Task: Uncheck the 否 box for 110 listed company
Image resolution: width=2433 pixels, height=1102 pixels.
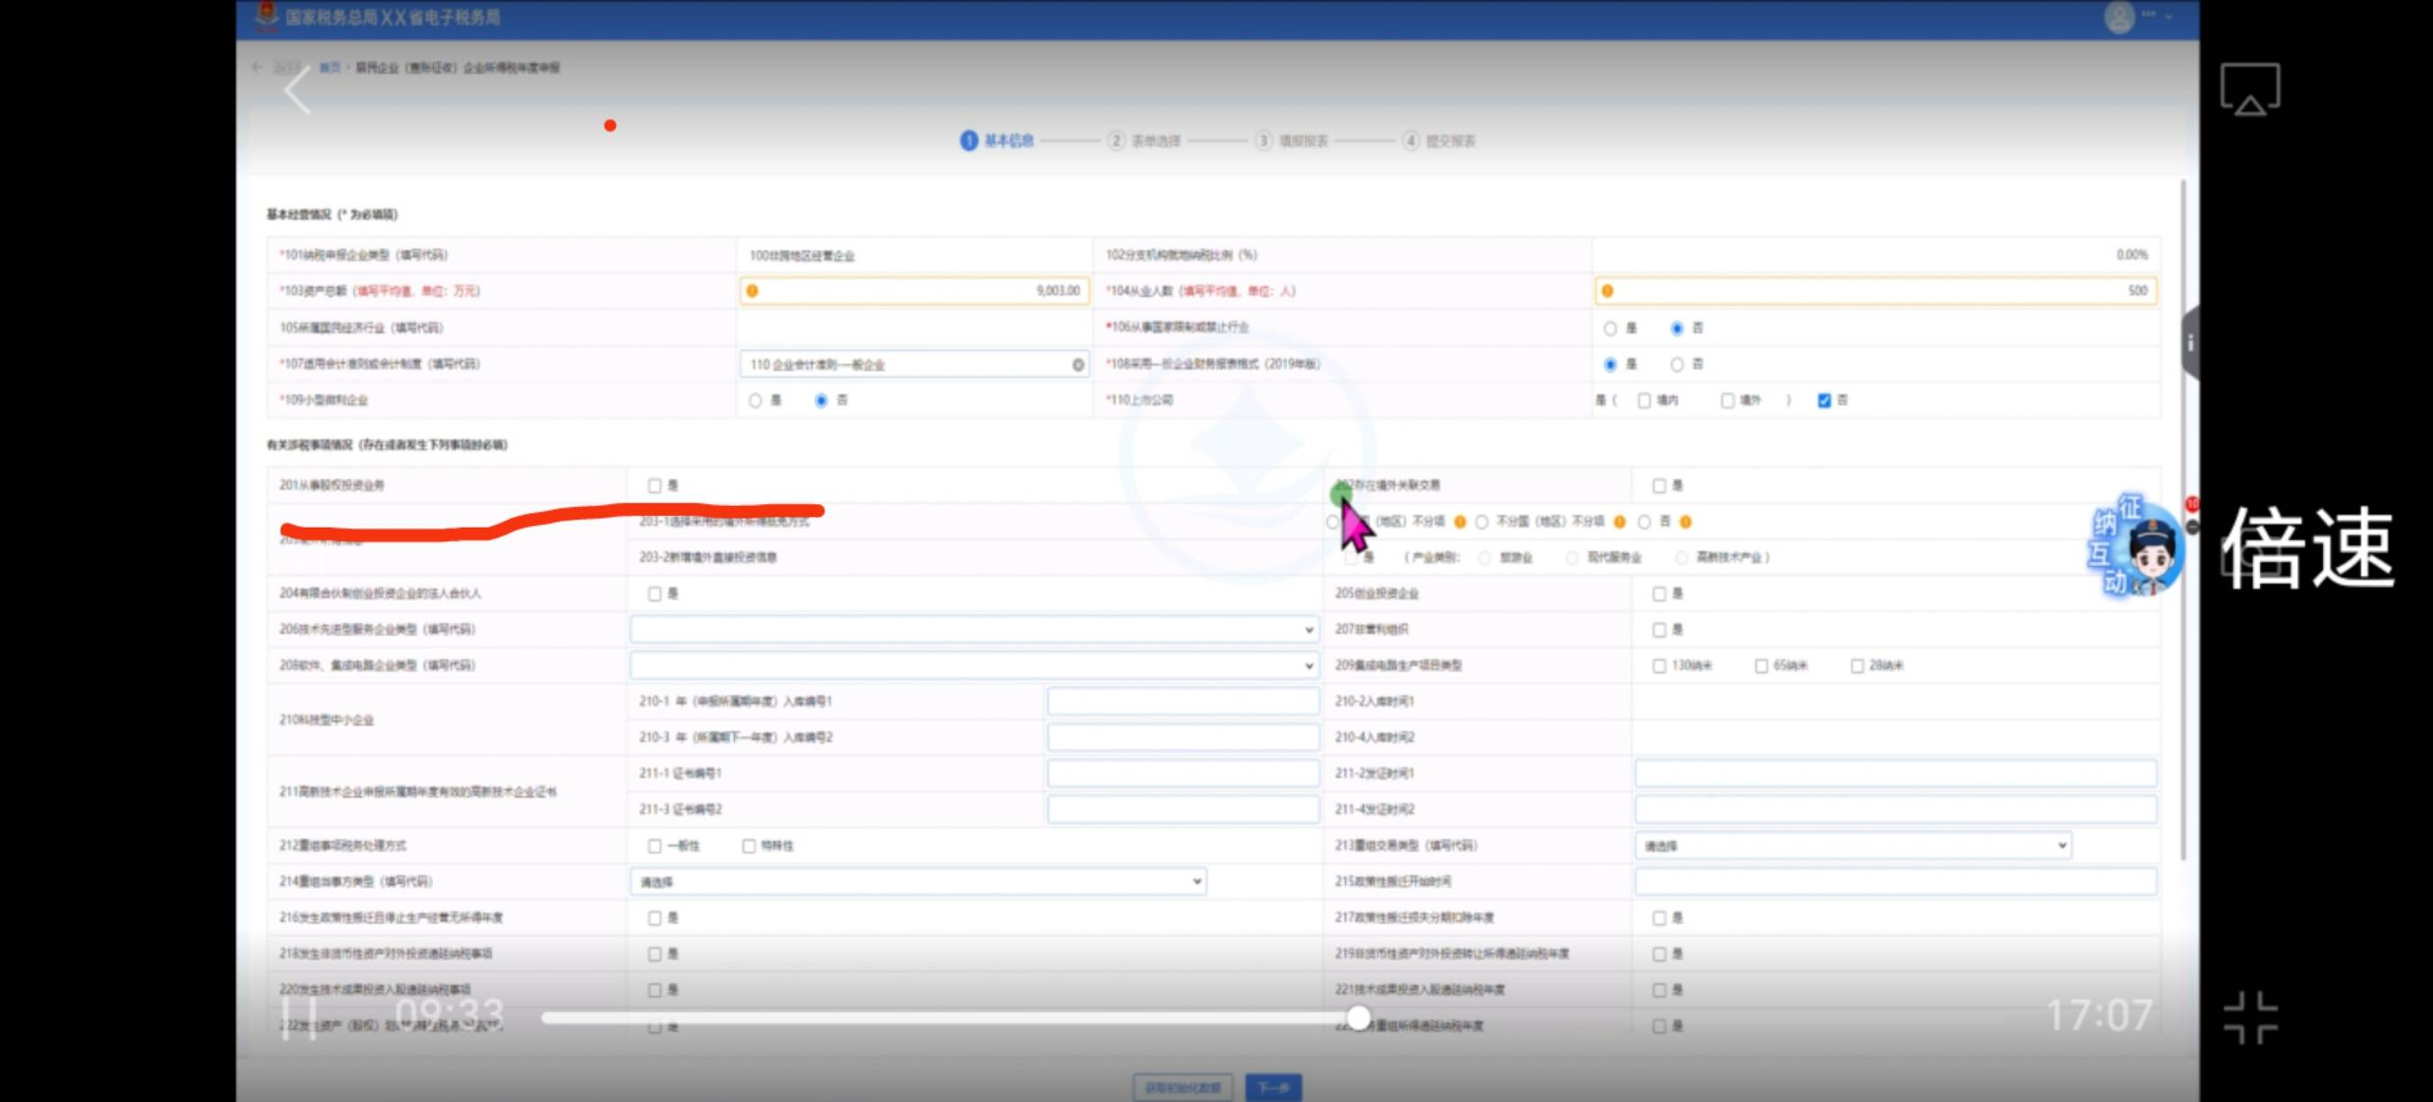Action: [x=1824, y=401]
